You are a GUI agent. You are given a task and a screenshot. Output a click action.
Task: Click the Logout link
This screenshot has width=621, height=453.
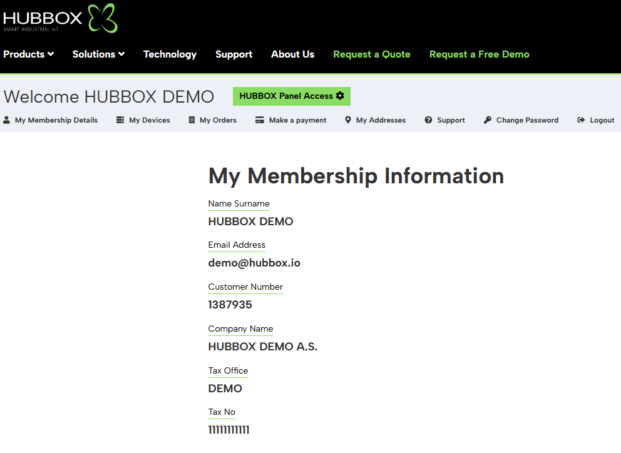[x=596, y=120]
